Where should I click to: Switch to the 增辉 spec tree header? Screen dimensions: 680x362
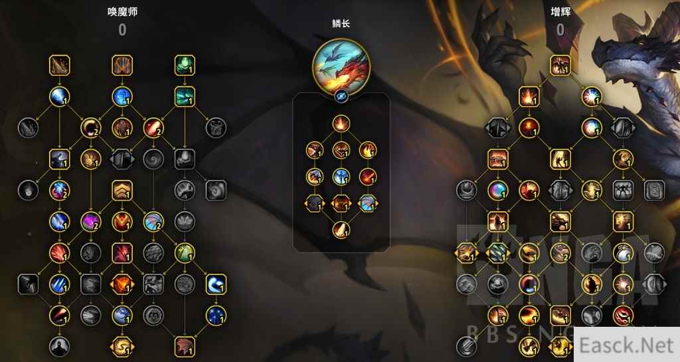coord(560,12)
